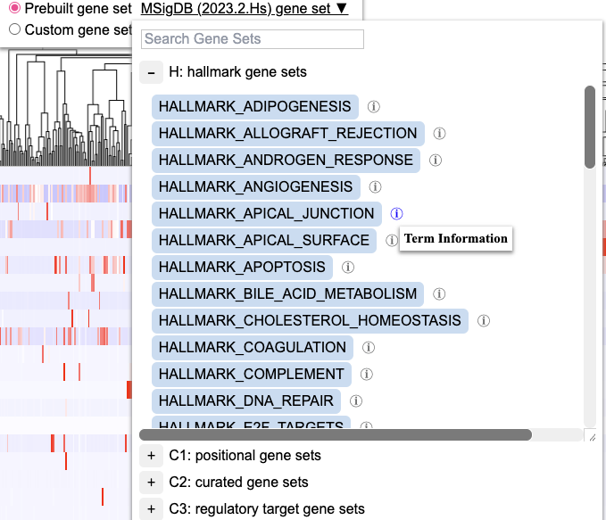Open term info for HALLMARK_CHOLESTEROL_HOMEOSTASIS
The width and height of the screenshot is (606, 520).
tap(484, 321)
